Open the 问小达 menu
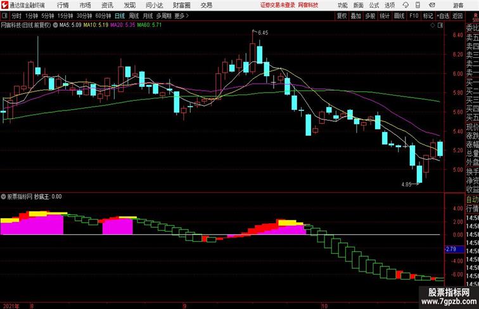 click(x=154, y=5)
